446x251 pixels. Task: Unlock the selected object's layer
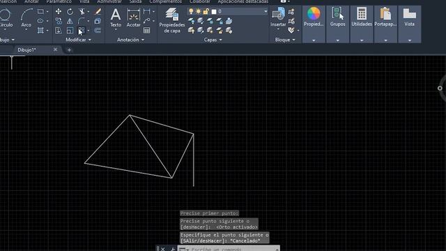click(220, 30)
